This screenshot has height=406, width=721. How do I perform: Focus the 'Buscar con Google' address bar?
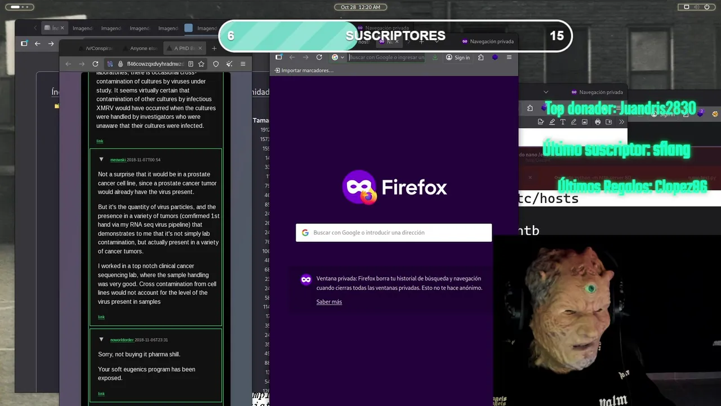tap(386, 57)
